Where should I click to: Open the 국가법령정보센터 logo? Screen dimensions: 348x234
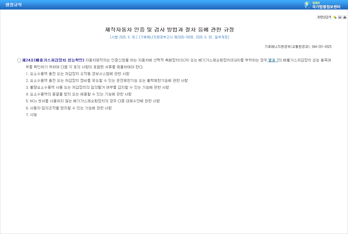(322, 5)
